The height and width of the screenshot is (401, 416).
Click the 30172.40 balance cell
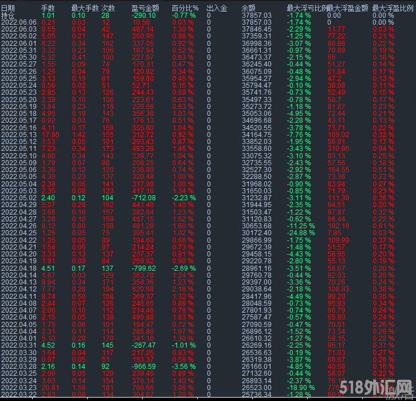(x=256, y=232)
